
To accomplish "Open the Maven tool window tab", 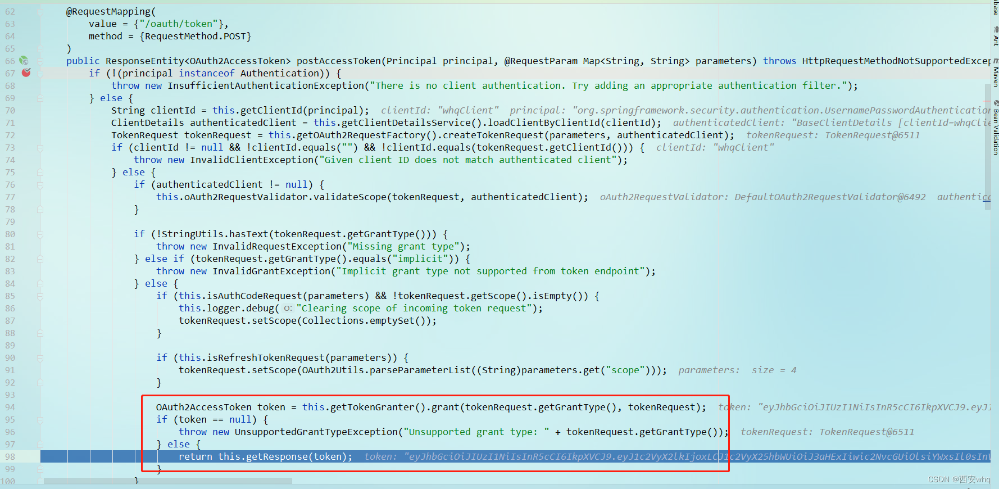I will [x=995, y=73].
